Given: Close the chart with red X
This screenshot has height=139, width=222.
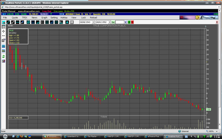Looking at the screenshot, I should point(217,22).
